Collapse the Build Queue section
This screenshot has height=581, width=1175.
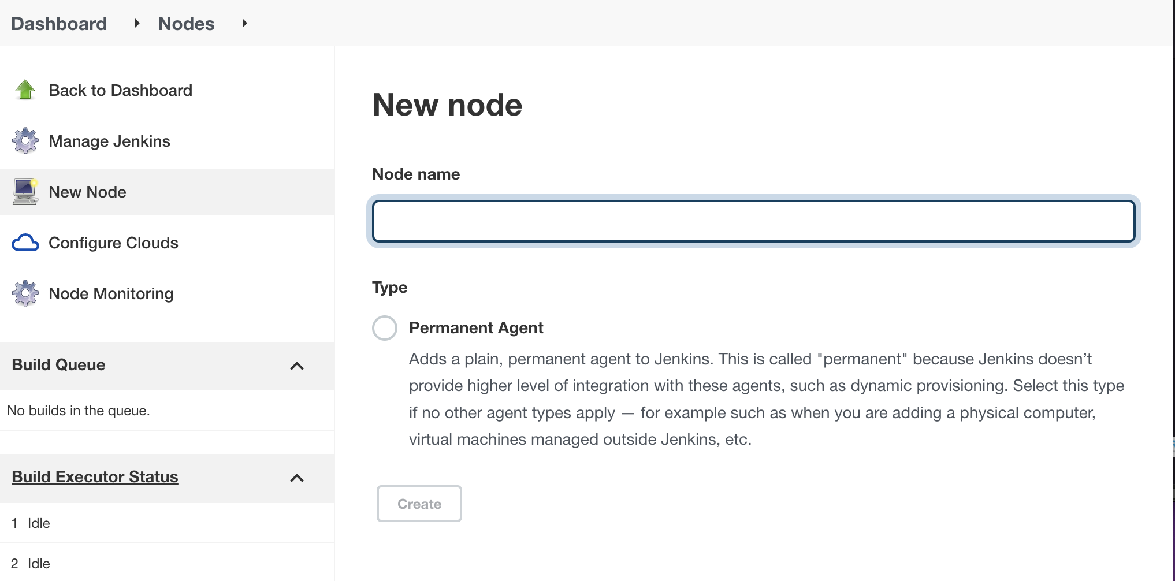(296, 366)
